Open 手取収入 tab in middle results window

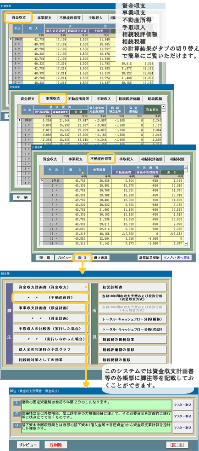tap(104, 98)
